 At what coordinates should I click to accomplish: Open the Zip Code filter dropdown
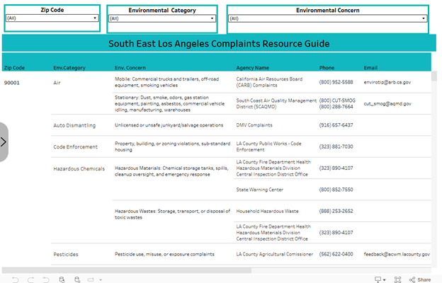52,18
